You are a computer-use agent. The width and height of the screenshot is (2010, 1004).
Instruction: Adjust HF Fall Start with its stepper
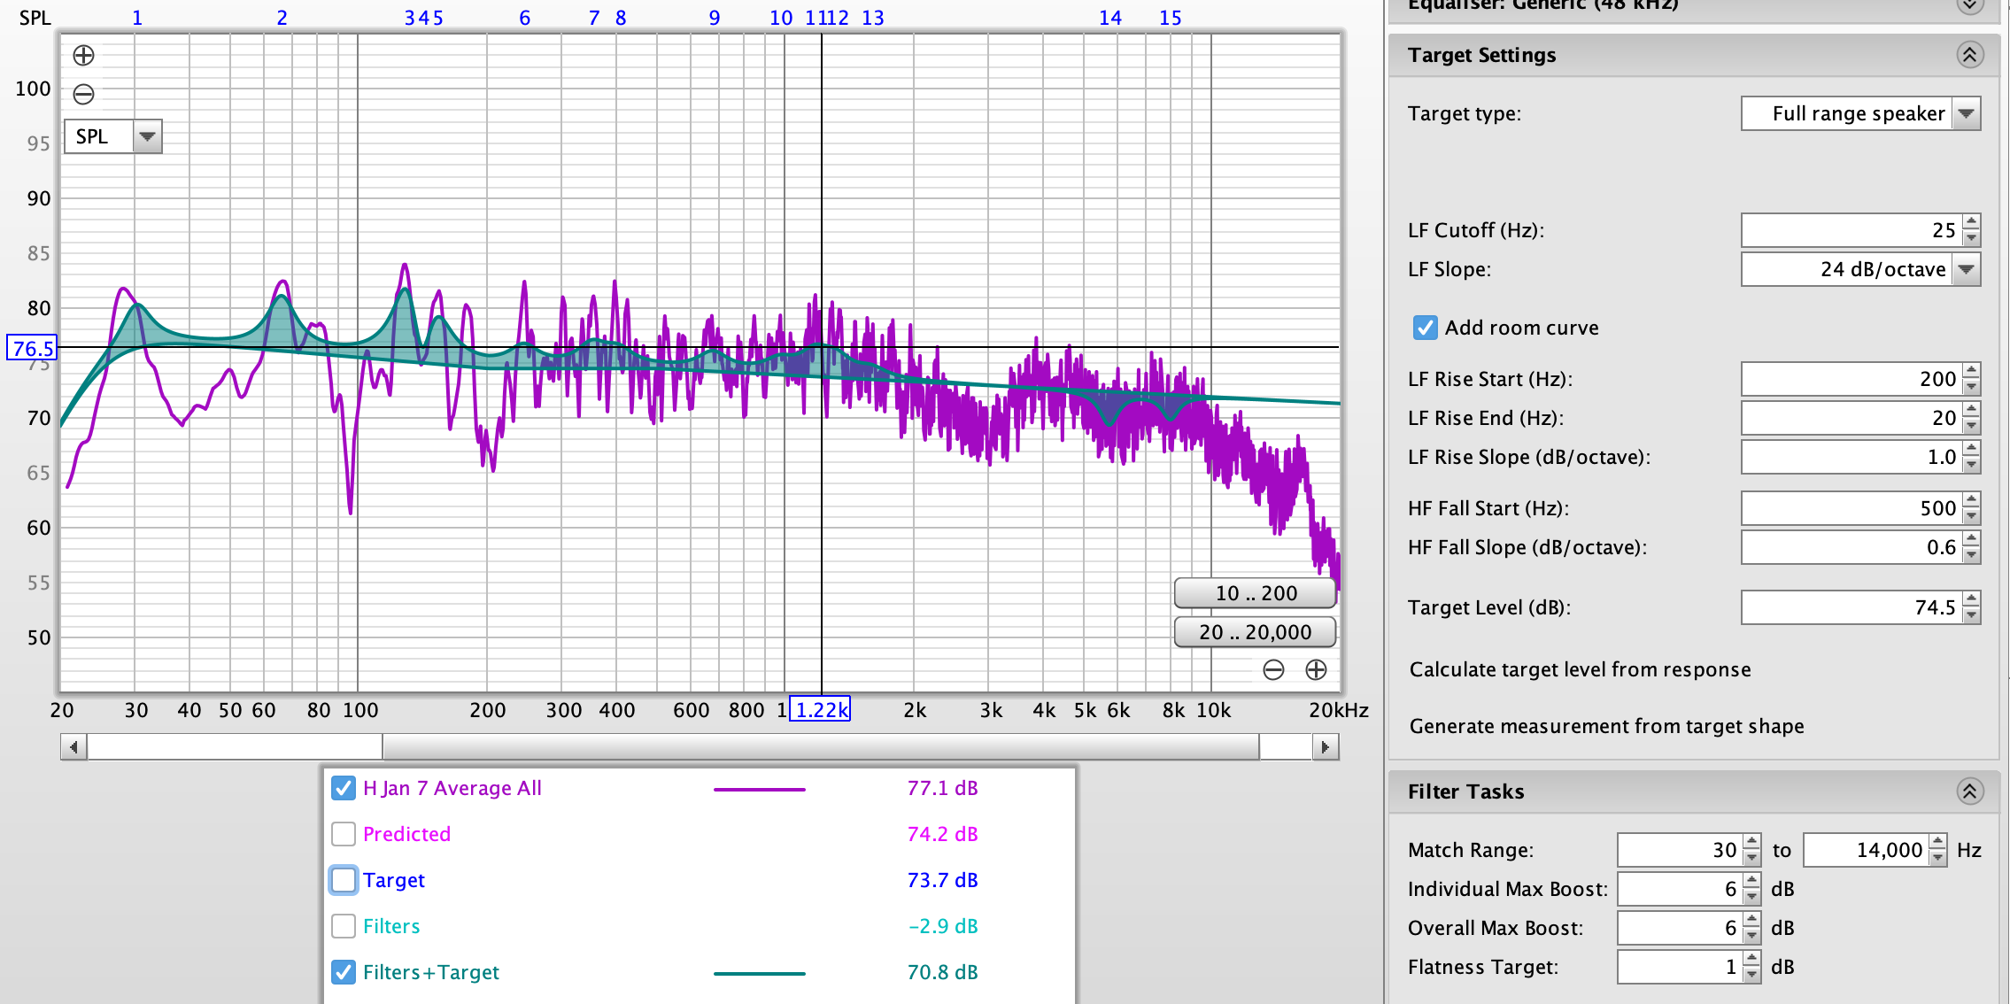1971,508
